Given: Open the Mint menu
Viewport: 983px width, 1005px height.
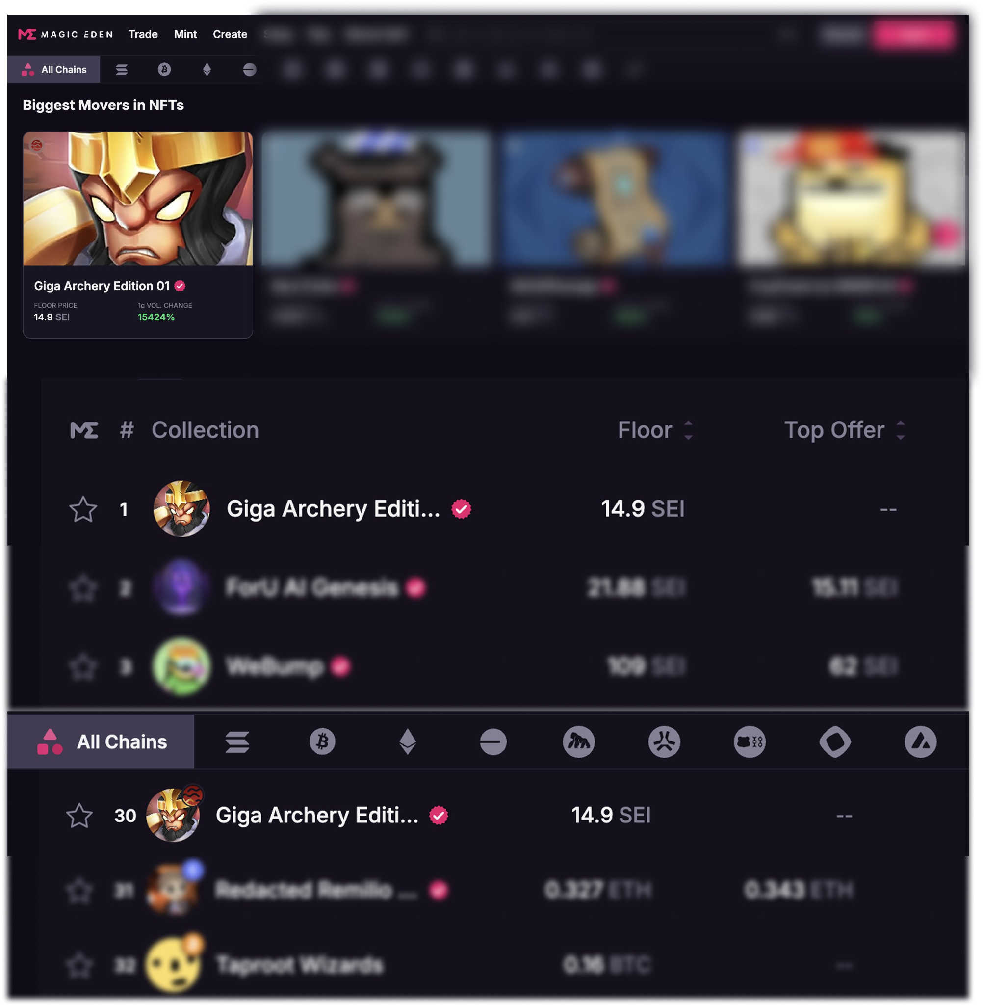Looking at the screenshot, I should click(185, 35).
